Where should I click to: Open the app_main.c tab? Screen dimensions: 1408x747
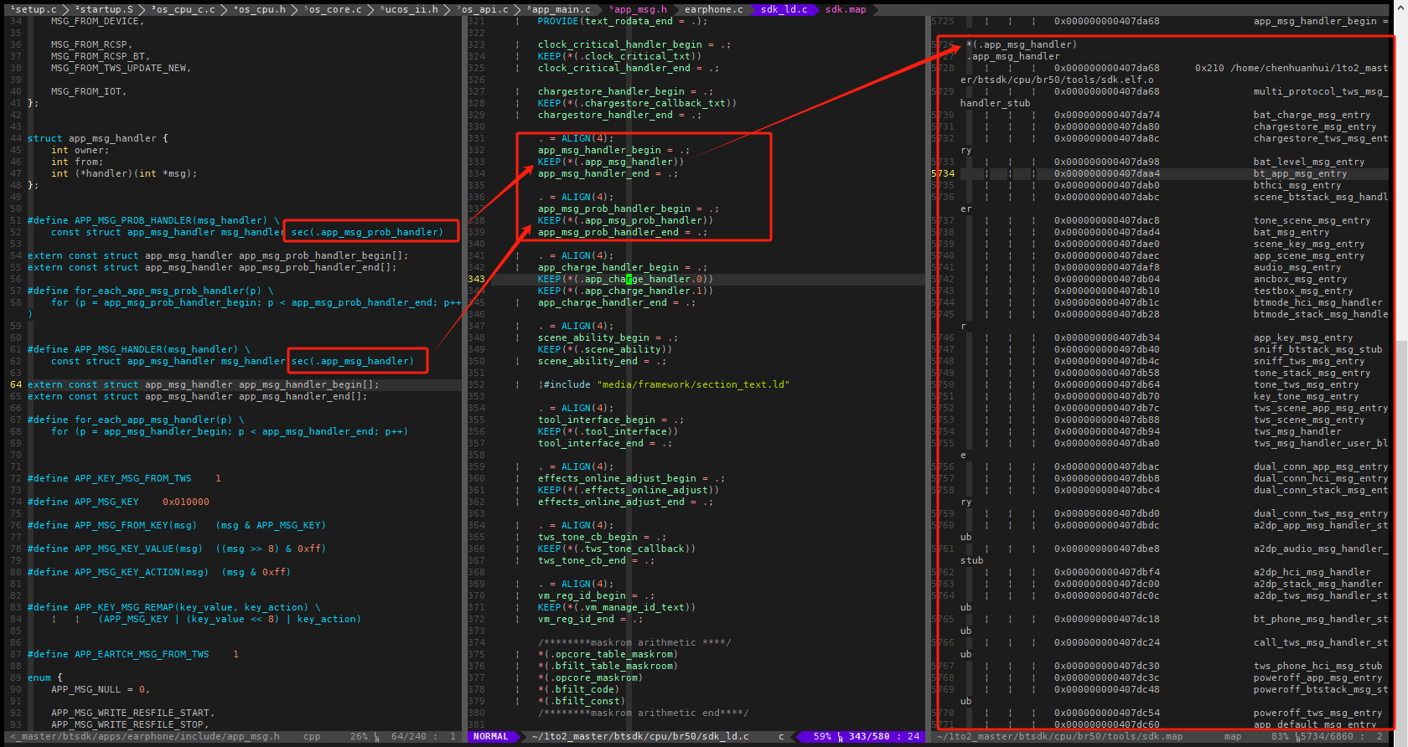pos(559,9)
